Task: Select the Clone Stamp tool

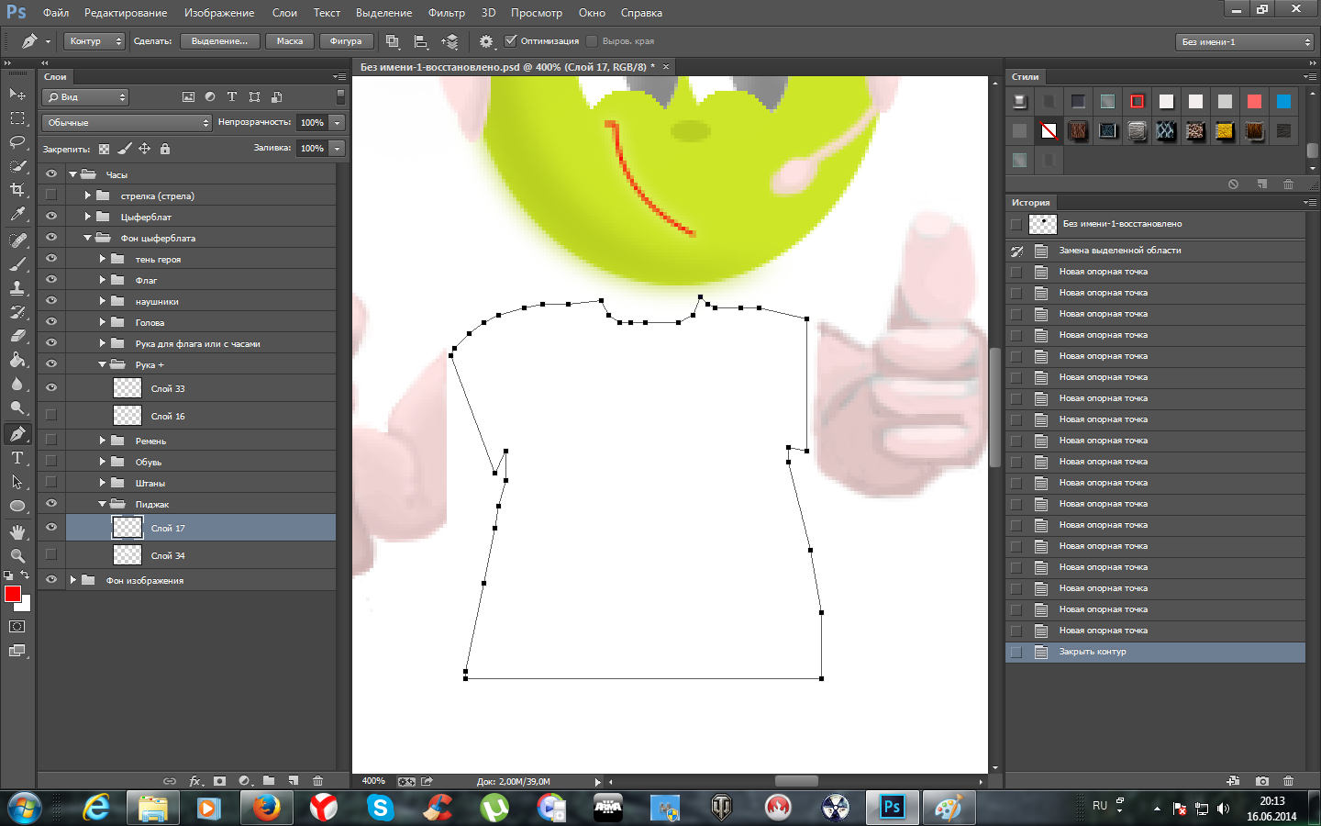Action: [x=17, y=287]
